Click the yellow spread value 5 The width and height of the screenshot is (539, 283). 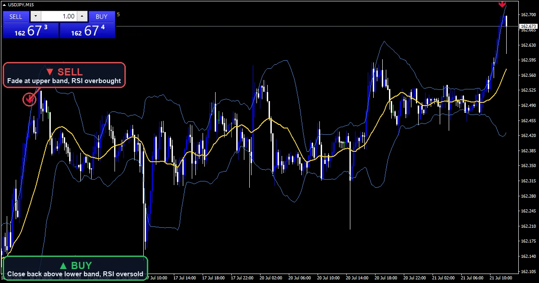click(x=119, y=14)
